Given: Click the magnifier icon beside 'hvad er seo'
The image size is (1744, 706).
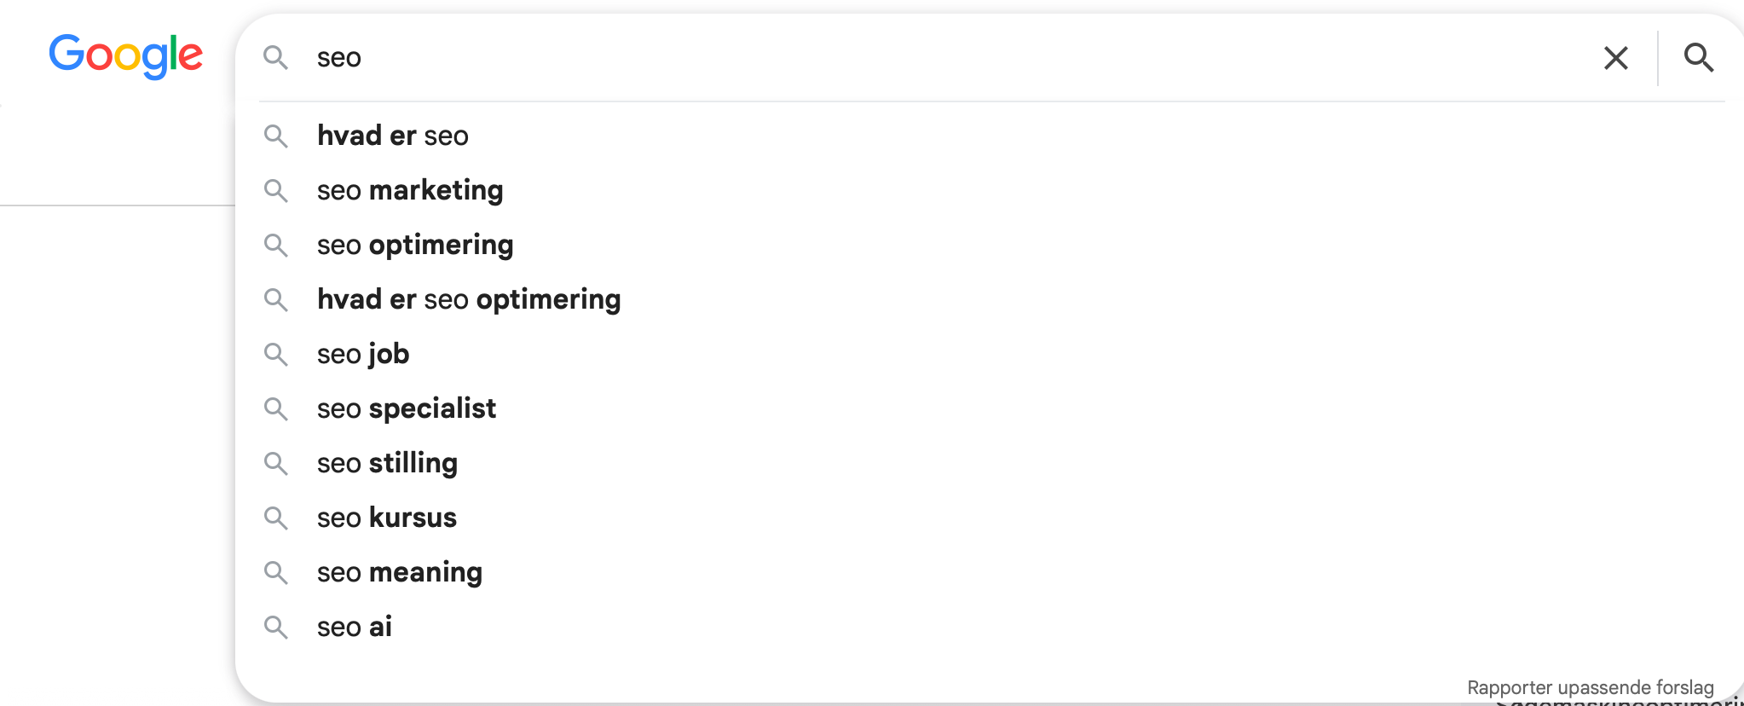Looking at the screenshot, I should point(275,136).
